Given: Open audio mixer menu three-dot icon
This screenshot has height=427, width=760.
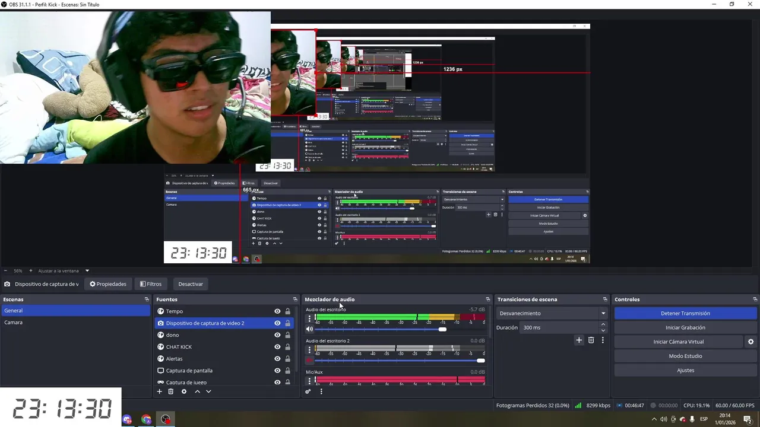Looking at the screenshot, I should [x=321, y=391].
